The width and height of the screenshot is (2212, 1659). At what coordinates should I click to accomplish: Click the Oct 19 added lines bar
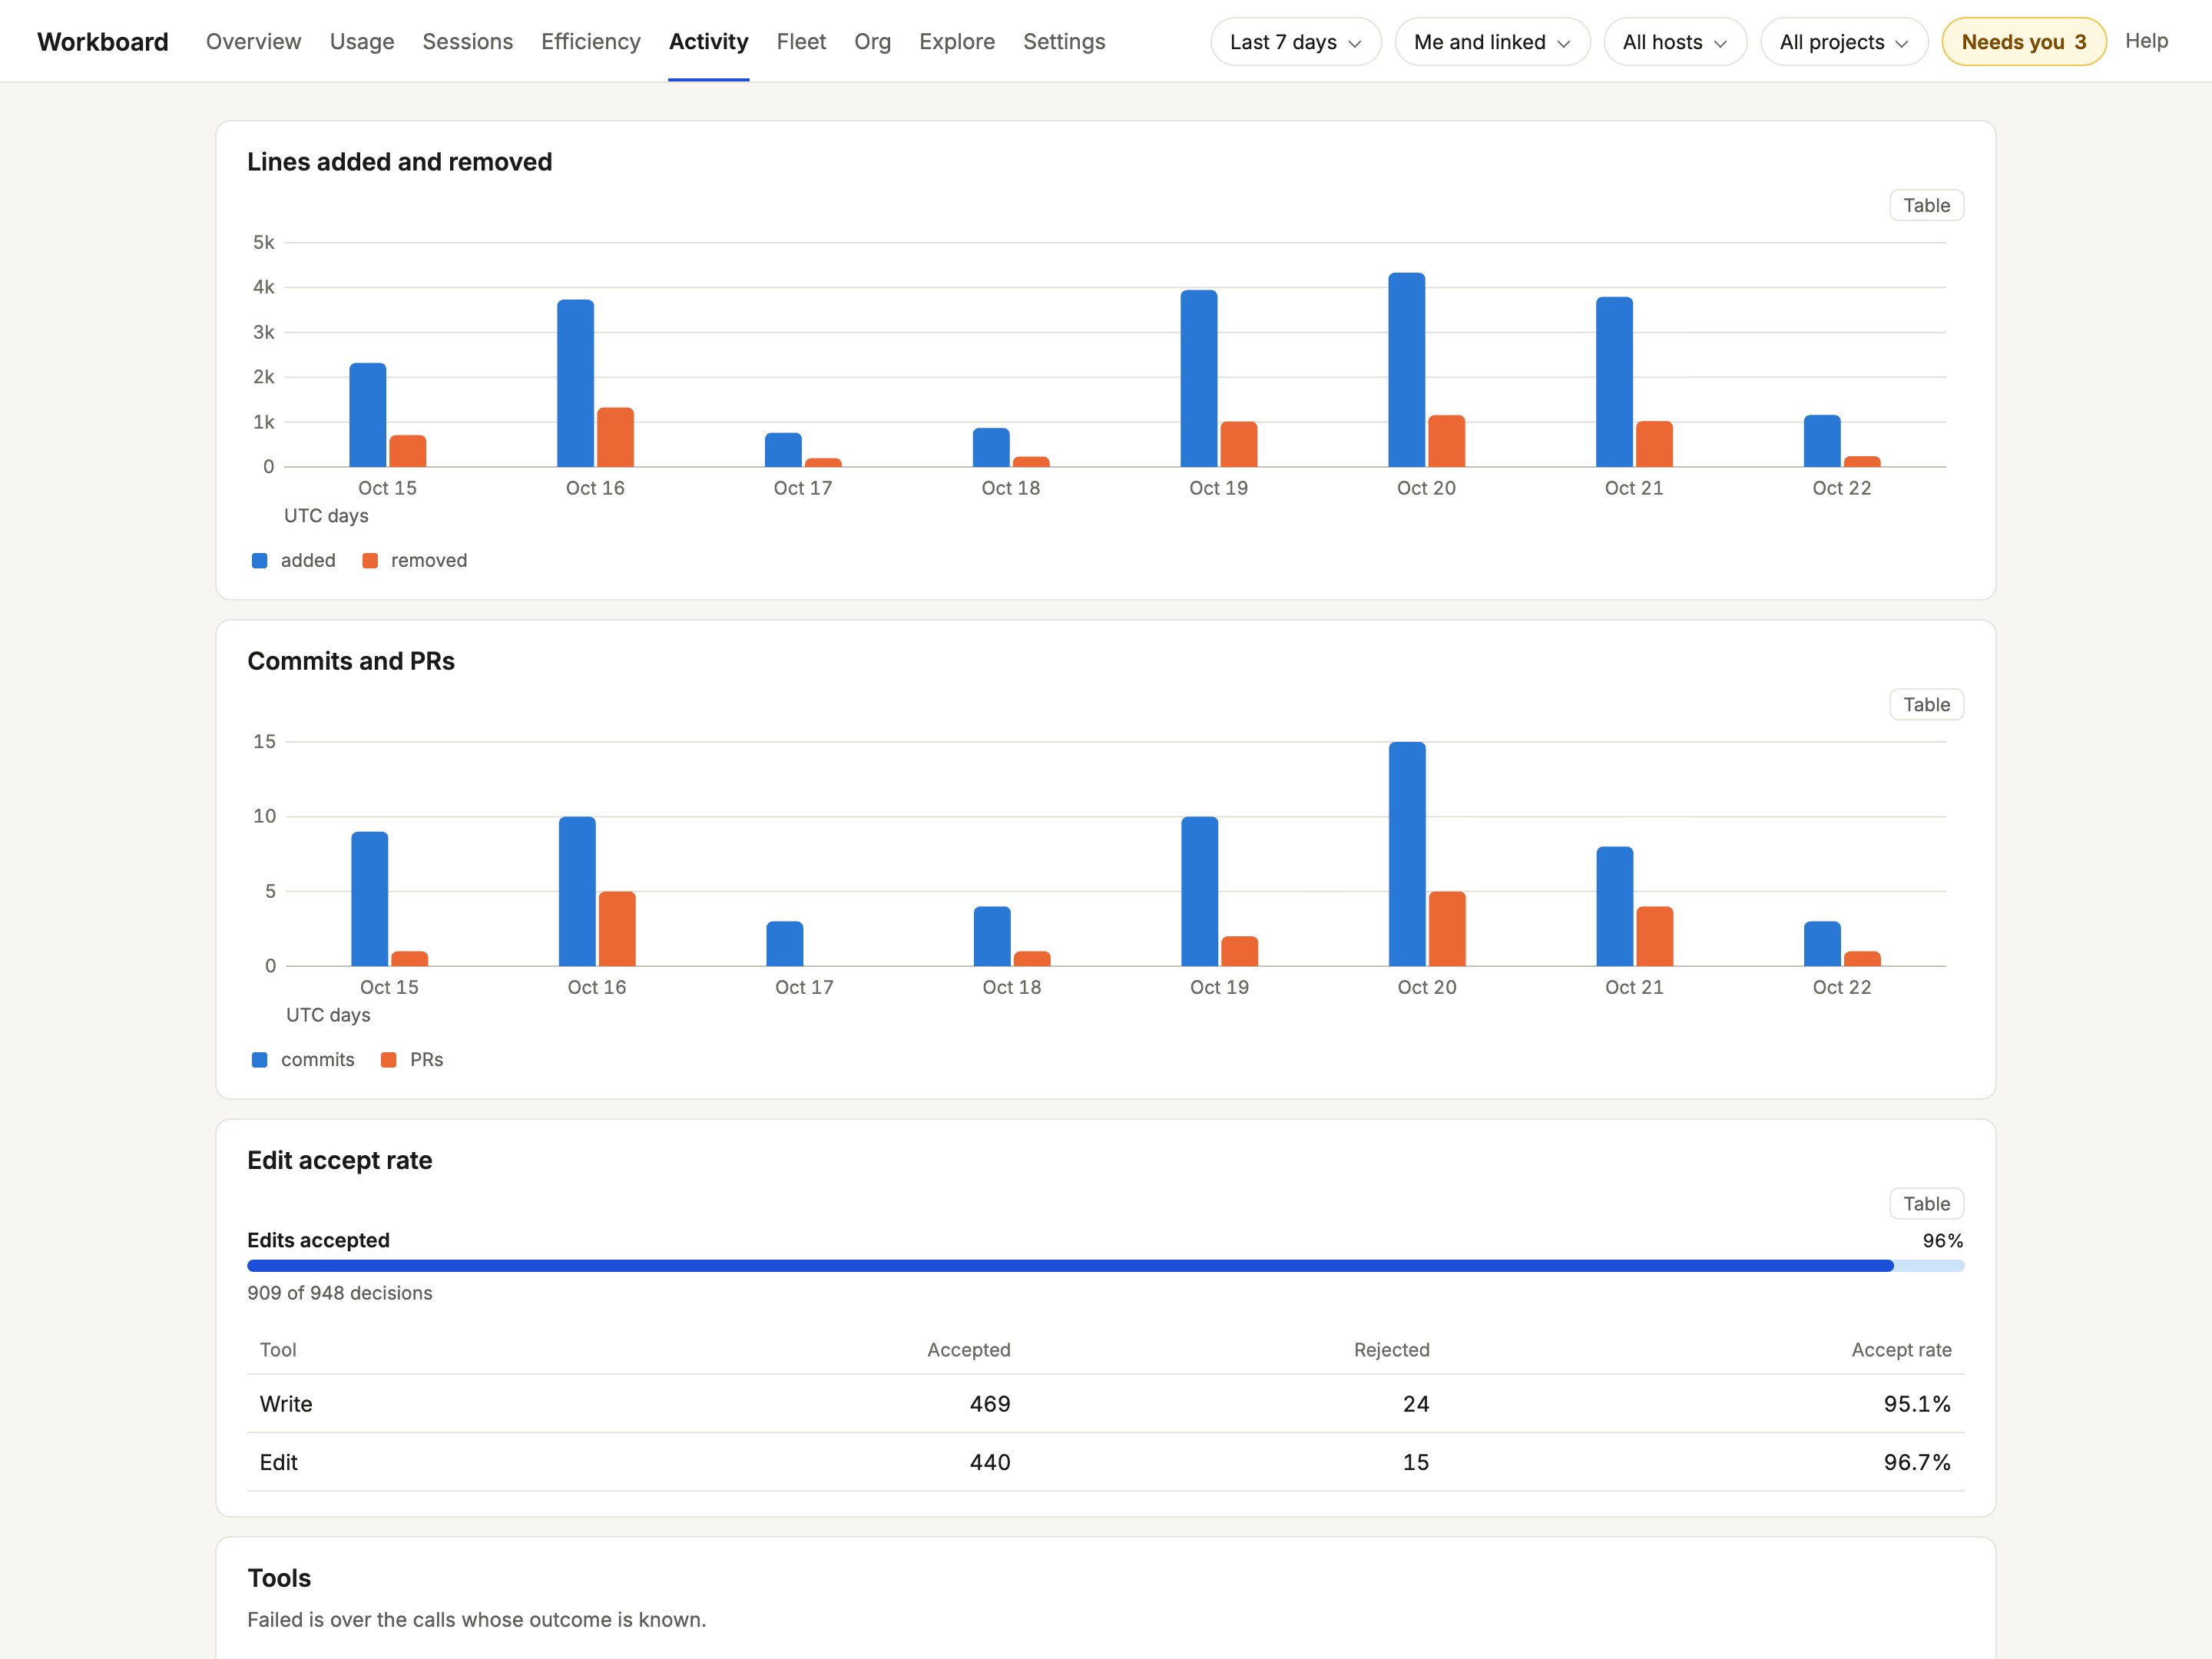tap(1198, 378)
